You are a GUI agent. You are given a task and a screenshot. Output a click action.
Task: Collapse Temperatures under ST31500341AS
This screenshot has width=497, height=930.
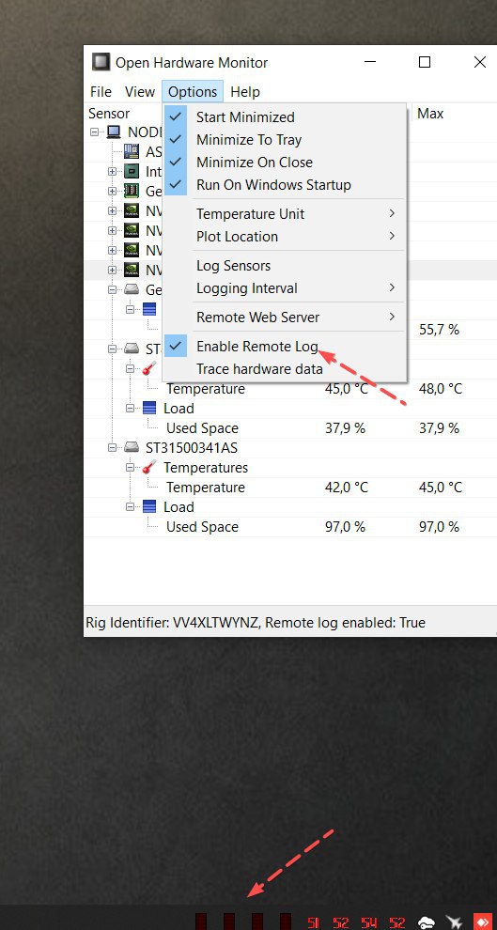click(131, 468)
